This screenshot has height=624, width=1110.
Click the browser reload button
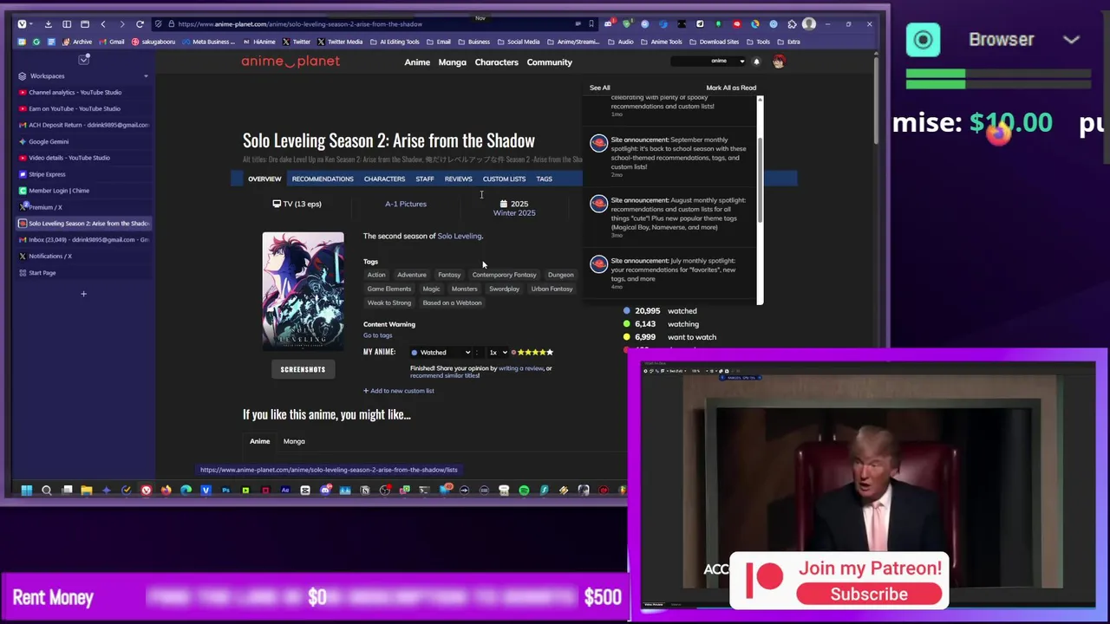point(140,24)
